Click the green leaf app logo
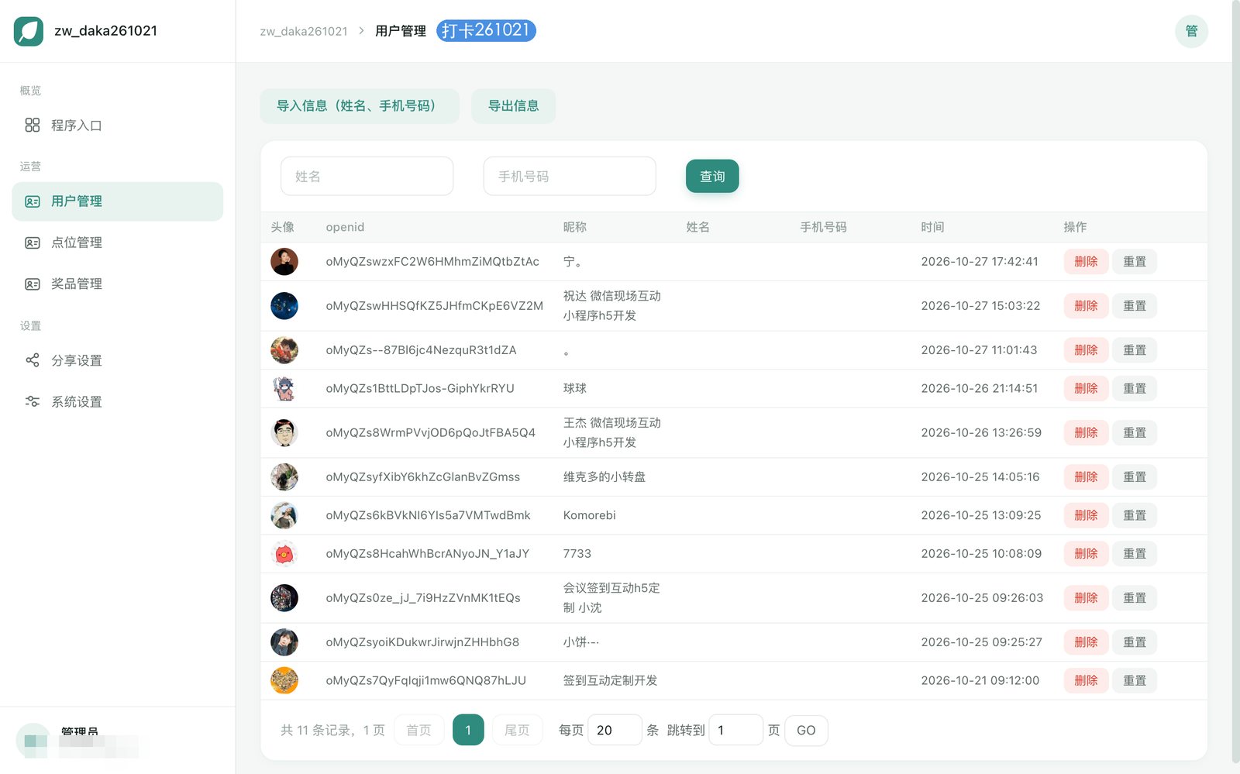Image resolution: width=1240 pixels, height=774 pixels. (x=29, y=31)
